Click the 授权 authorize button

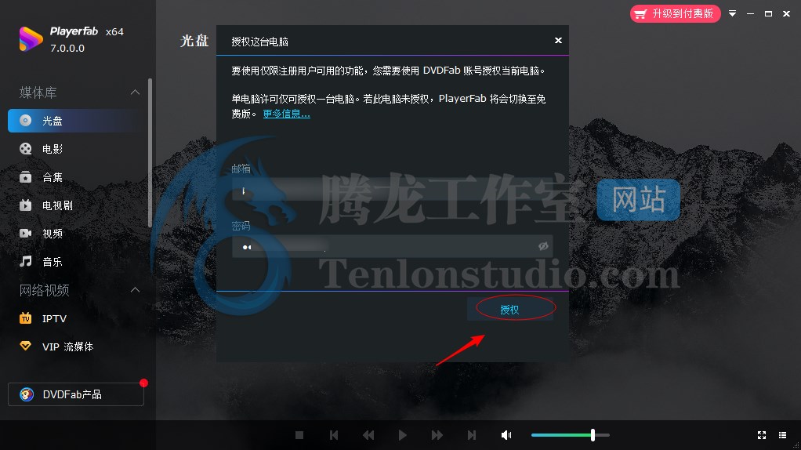coord(509,310)
